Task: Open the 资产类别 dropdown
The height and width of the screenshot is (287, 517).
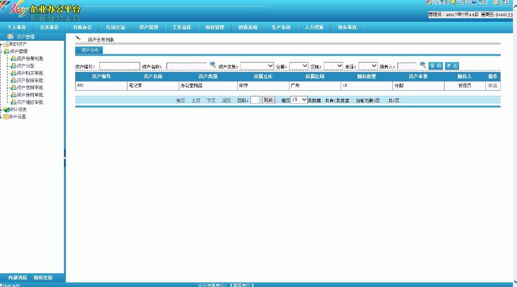Action: click(257, 66)
